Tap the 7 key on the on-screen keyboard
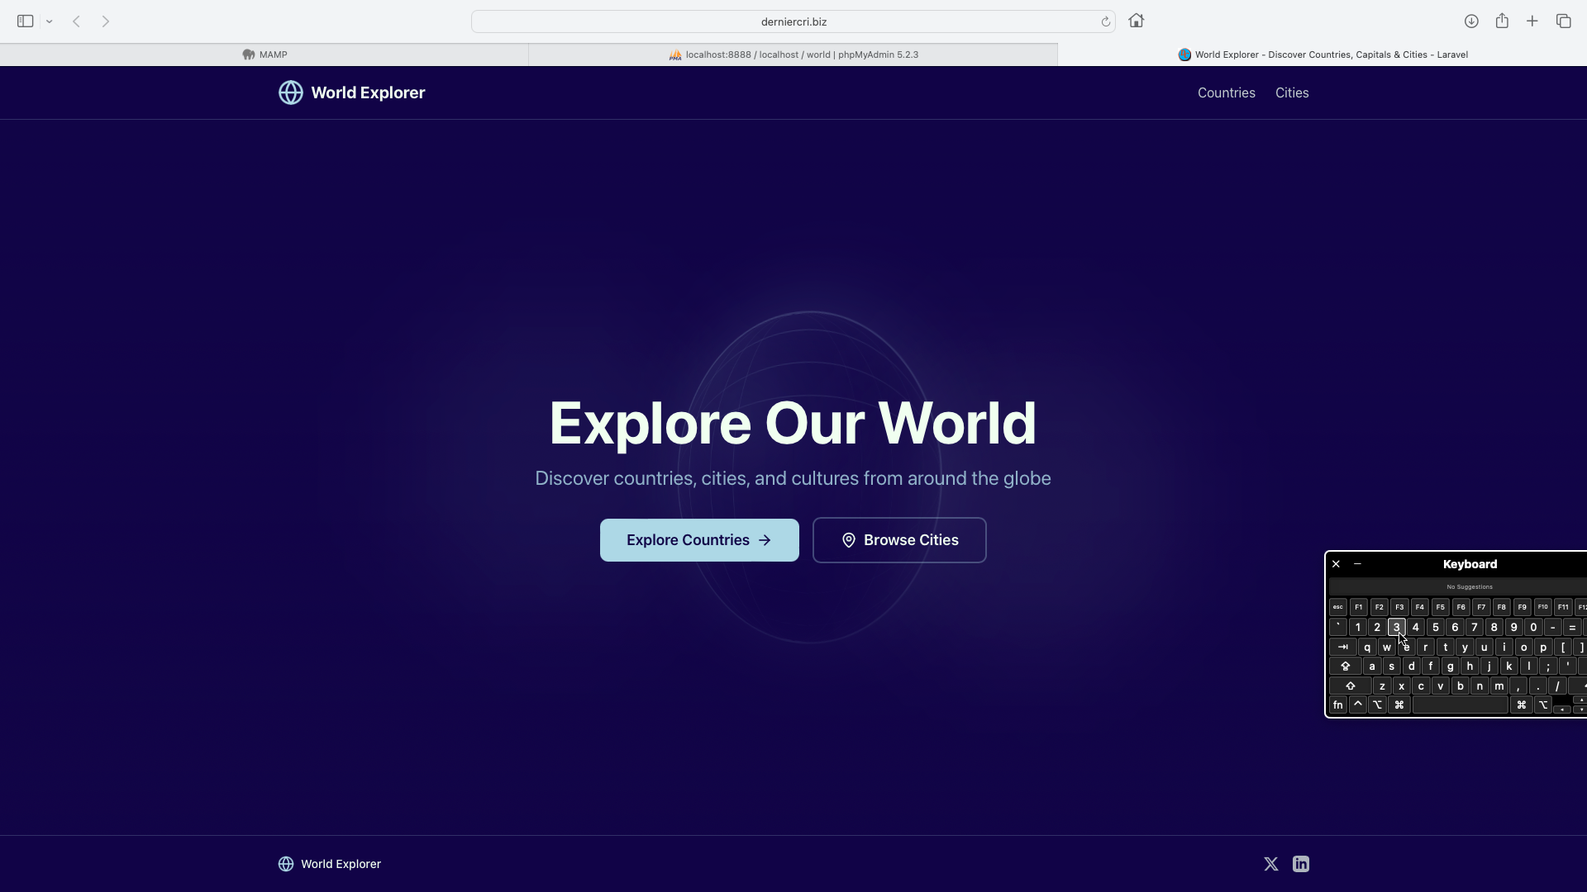The image size is (1587, 892). click(x=1475, y=627)
